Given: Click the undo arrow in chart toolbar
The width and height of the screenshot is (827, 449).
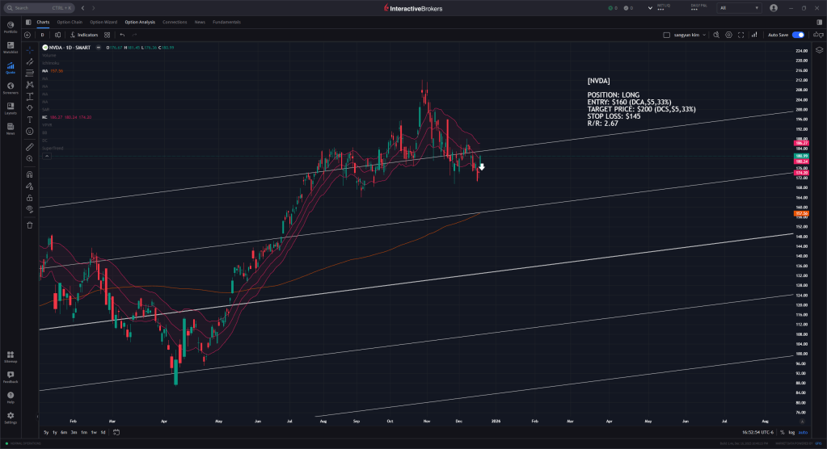Looking at the screenshot, I should [122, 35].
